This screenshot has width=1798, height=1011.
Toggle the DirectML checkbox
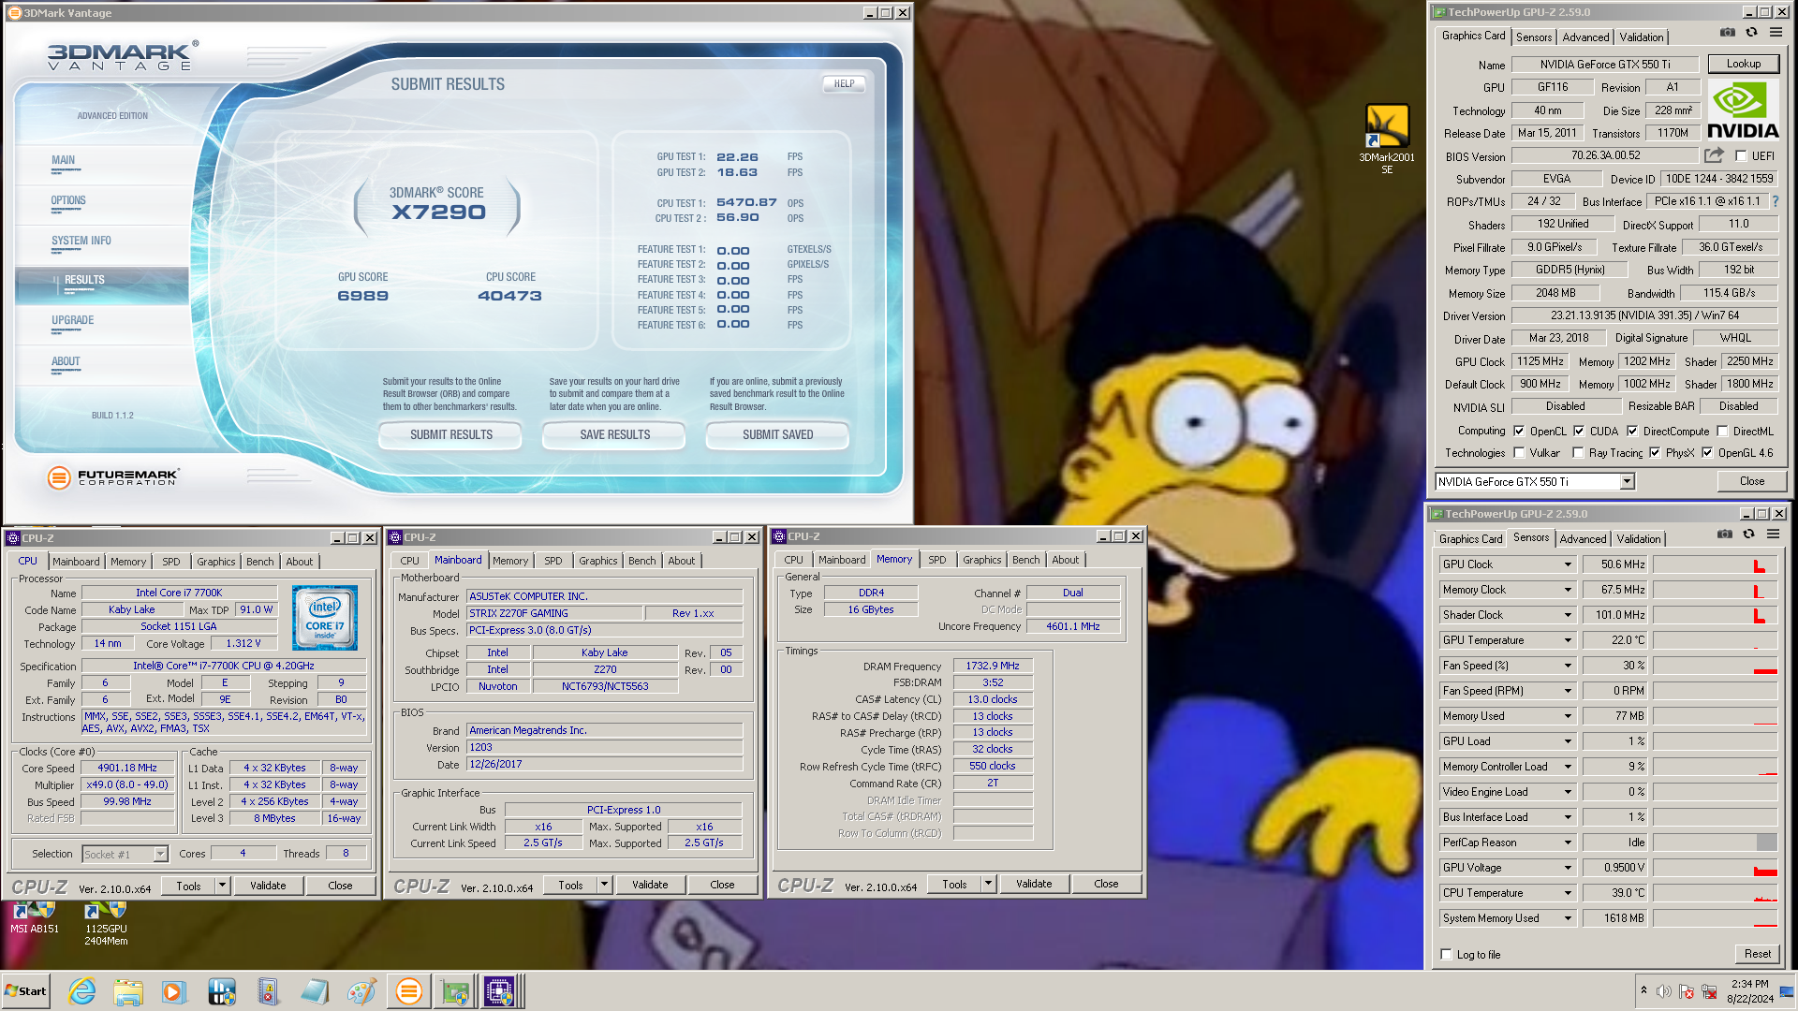1722,432
